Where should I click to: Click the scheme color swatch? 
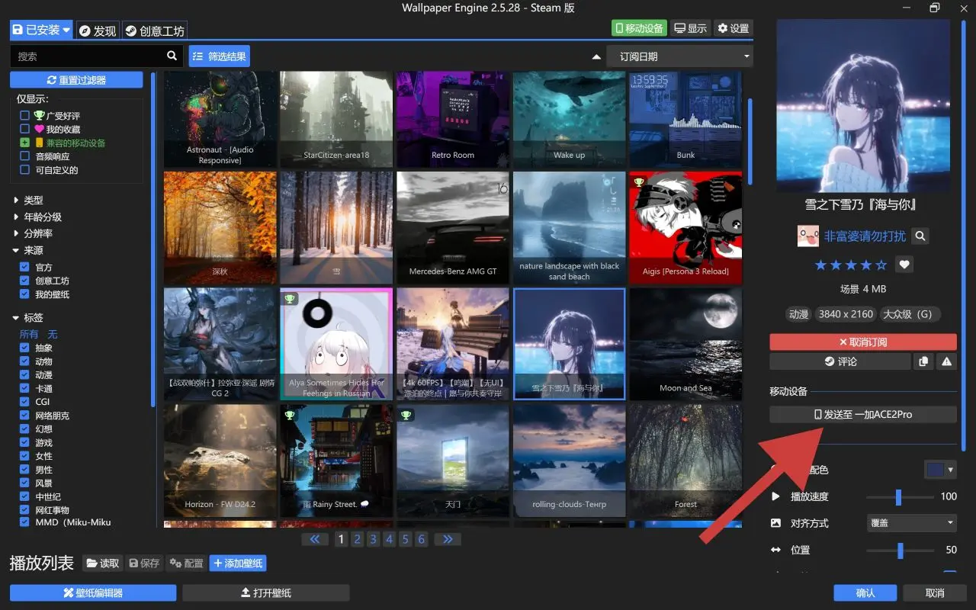935,470
